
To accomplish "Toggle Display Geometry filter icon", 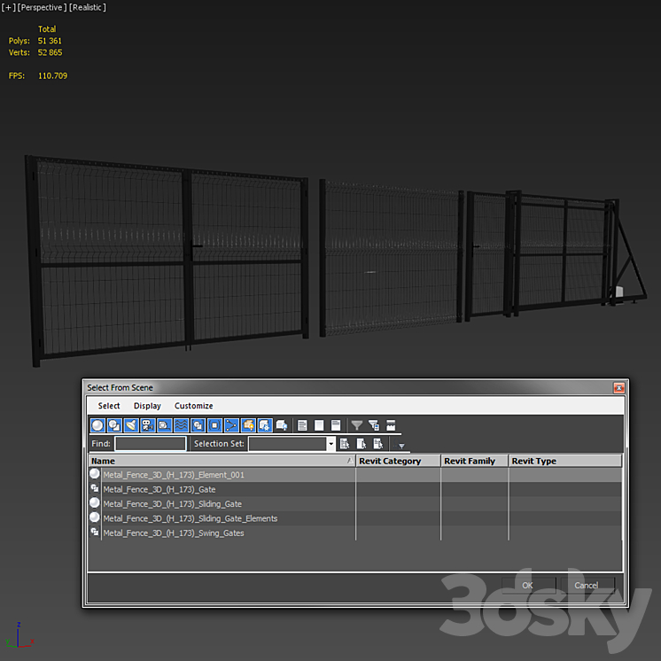I will tap(97, 425).
